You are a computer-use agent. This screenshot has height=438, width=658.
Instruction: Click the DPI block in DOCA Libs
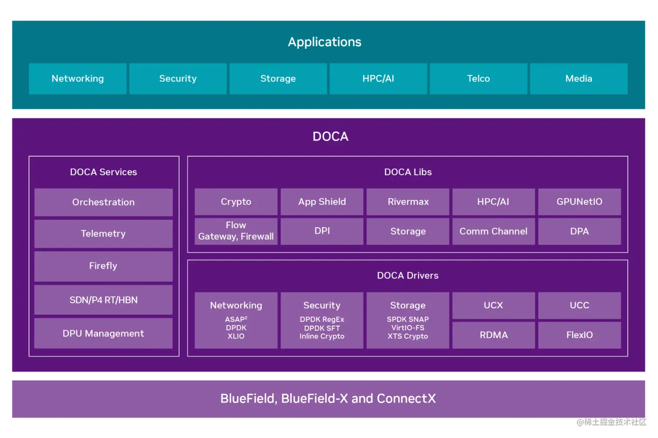coord(322,231)
